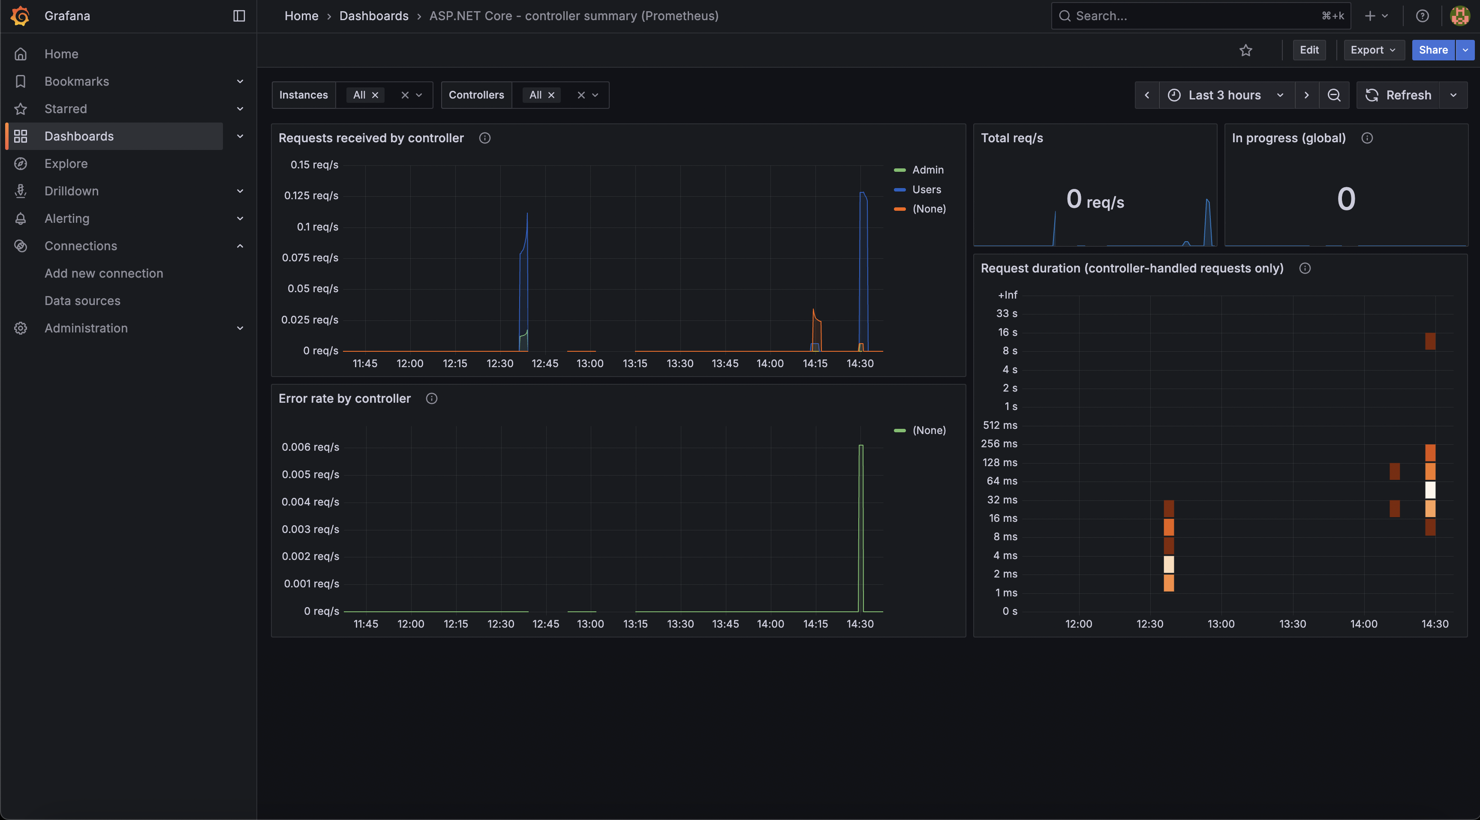1480x820 pixels.
Task: Open the Alerting bell section
Action: [67, 218]
